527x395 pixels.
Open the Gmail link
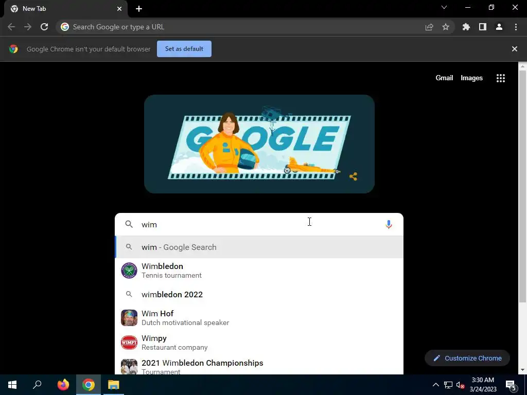tap(444, 78)
